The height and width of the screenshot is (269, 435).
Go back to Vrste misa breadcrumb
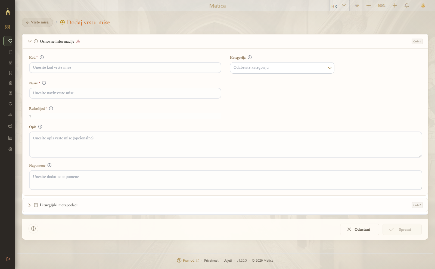37,22
